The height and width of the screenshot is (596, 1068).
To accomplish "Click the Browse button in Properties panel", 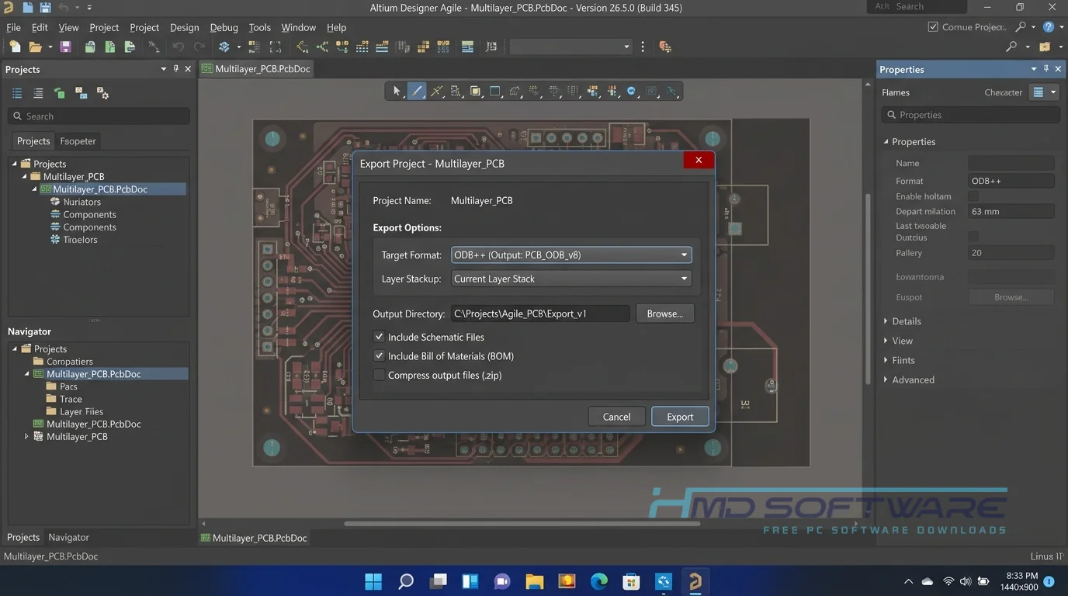I will tap(1011, 297).
